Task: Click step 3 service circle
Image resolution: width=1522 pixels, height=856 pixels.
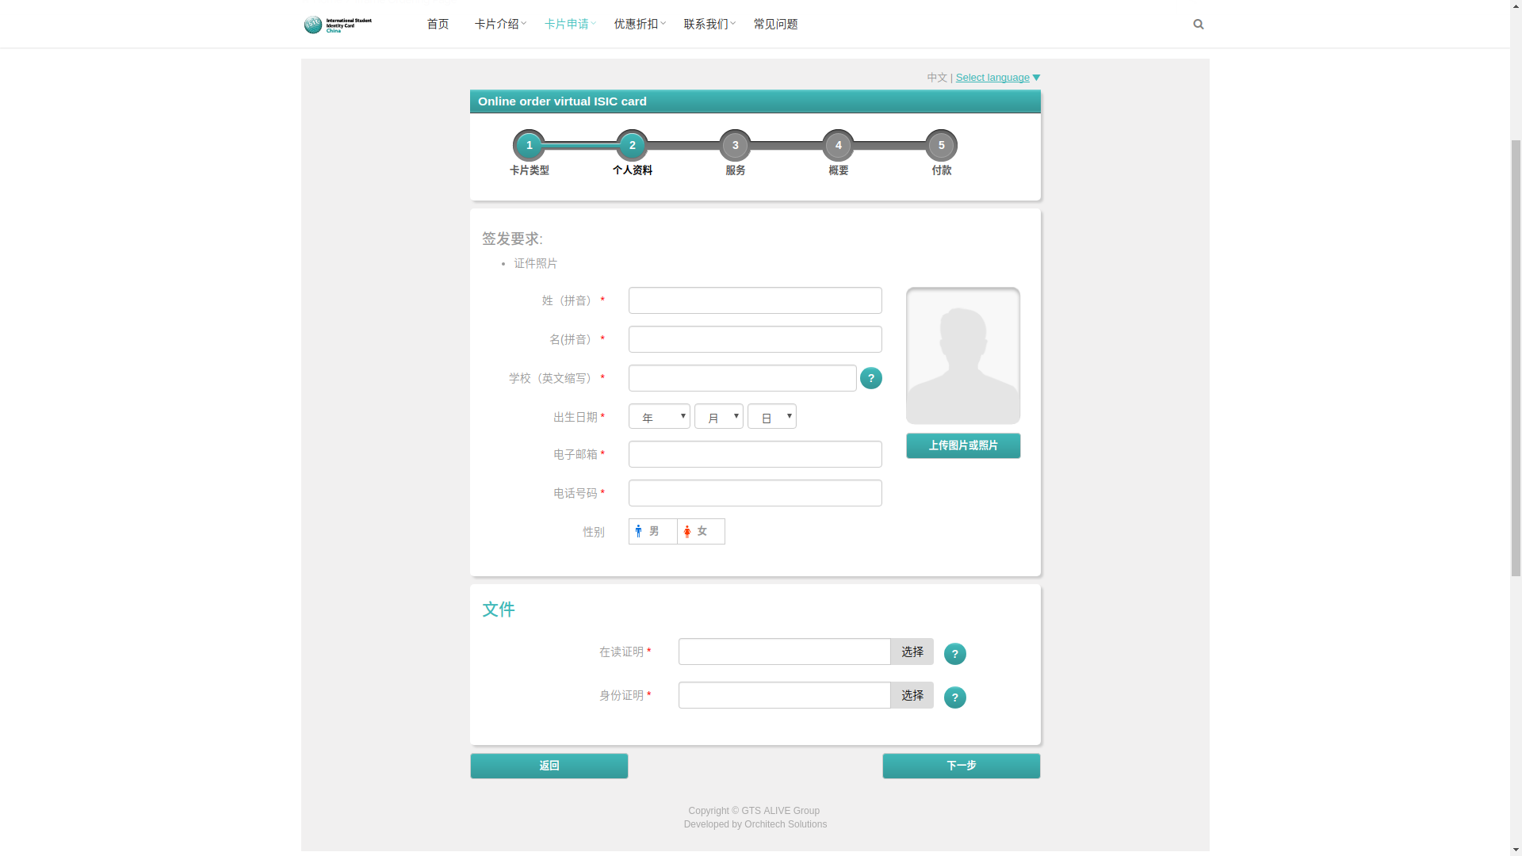Action: tap(735, 145)
